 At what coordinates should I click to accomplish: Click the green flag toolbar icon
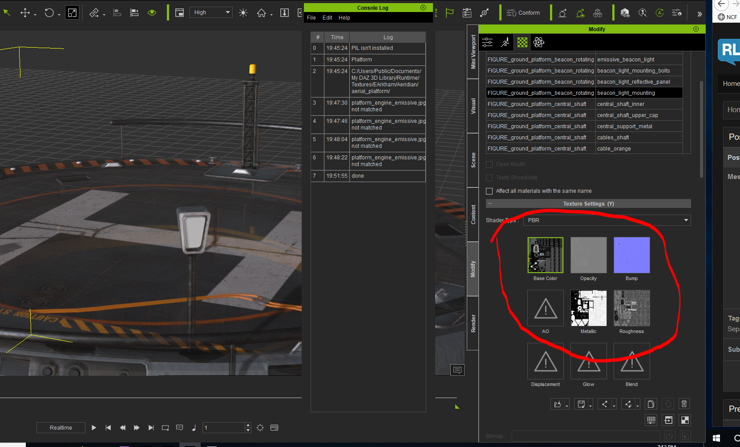point(449,12)
